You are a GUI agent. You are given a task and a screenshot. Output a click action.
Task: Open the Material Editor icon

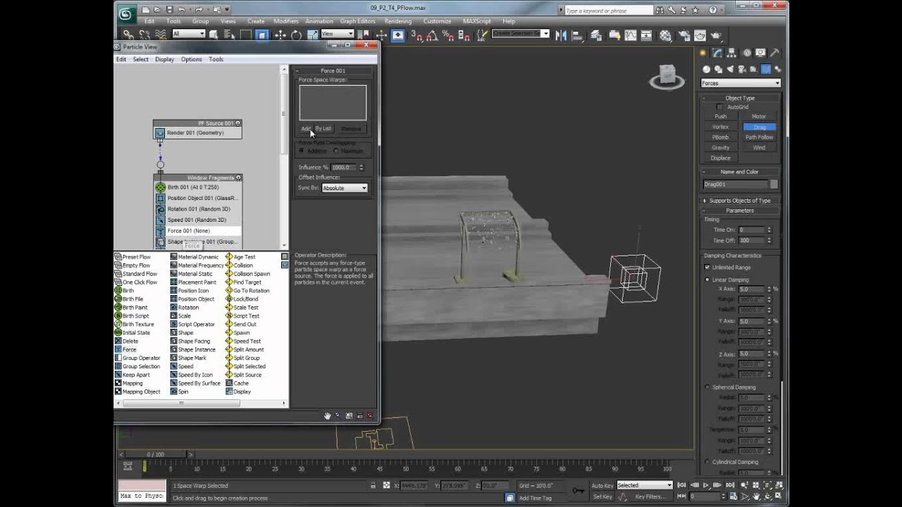pyautogui.click(x=665, y=35)
